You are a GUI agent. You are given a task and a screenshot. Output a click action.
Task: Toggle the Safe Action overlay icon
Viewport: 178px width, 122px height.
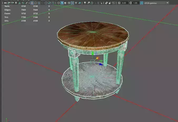click(50, 3)
